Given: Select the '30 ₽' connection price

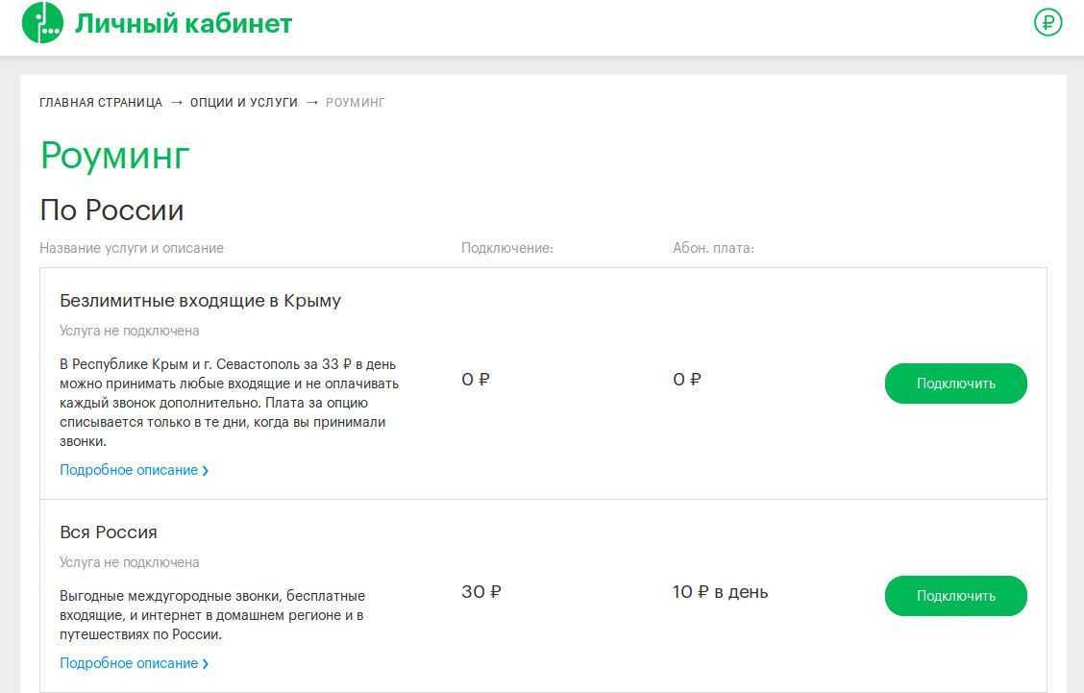Looking at the screenshot, I should pos(481,592).
